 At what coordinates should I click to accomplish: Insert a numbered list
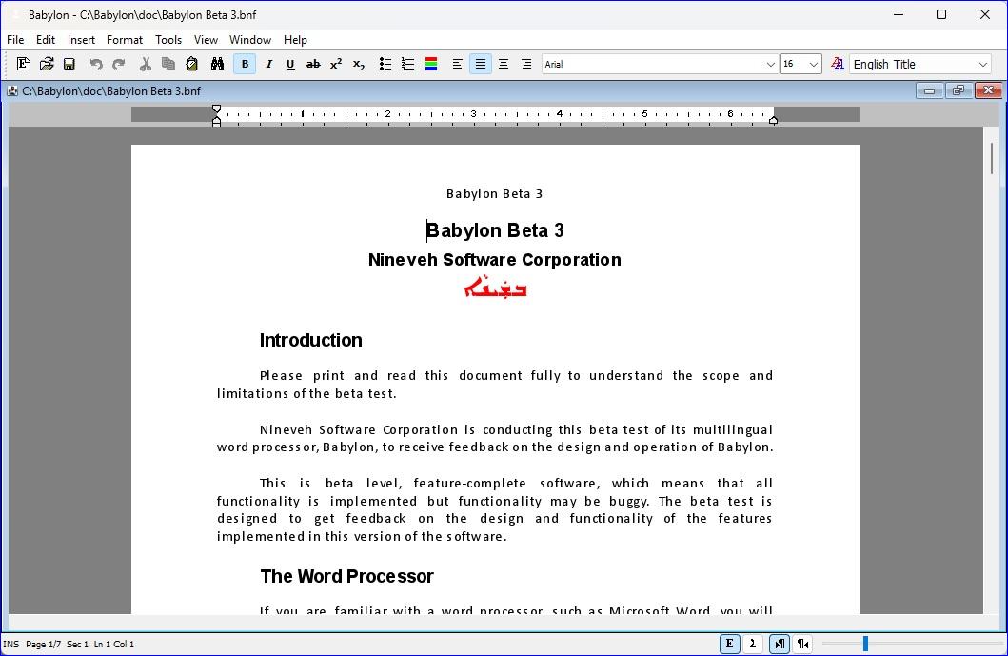(x=407, y=64)
